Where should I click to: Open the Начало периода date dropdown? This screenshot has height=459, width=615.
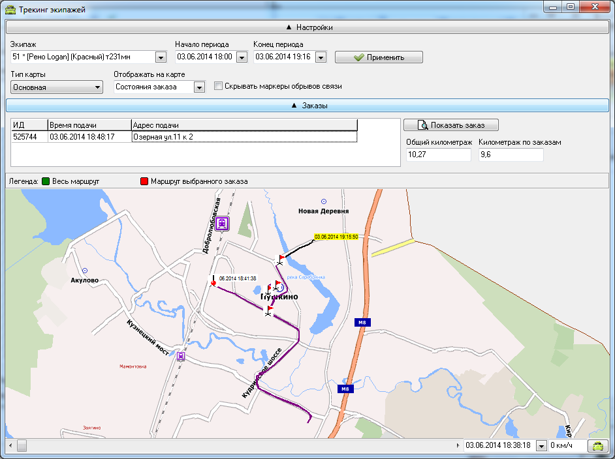tap(242, 57)
